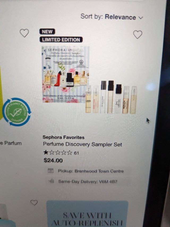Click the store pickup icon
The height and width of the screenshot is (227, 170).
pos(50,170)
